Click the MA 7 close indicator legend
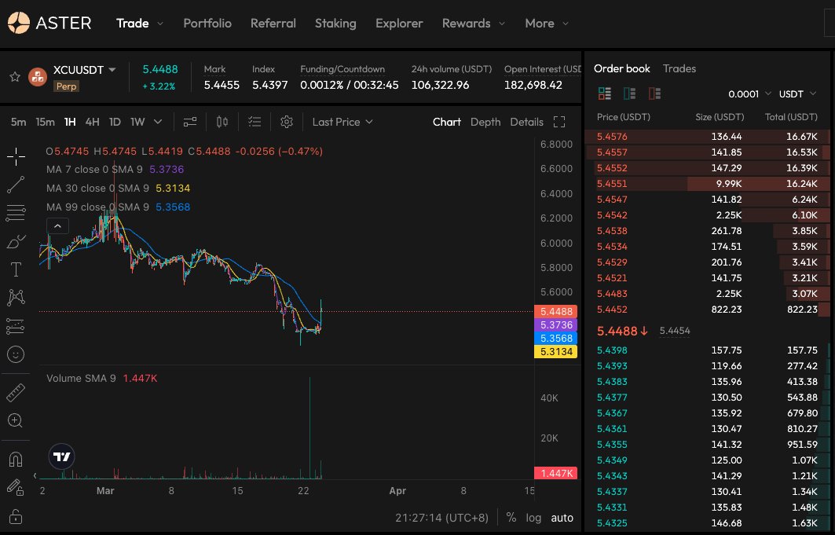 pos(115,169)
